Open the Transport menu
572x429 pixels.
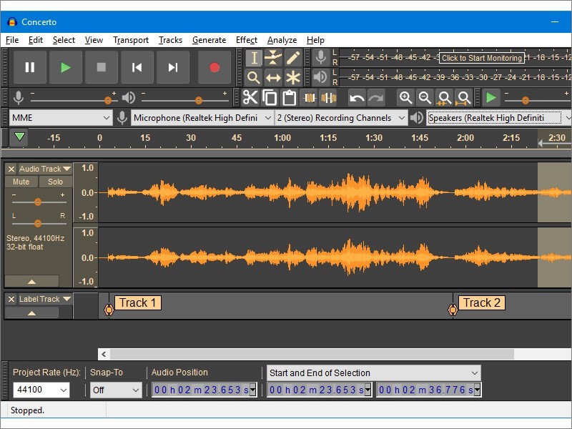point(131,40)
